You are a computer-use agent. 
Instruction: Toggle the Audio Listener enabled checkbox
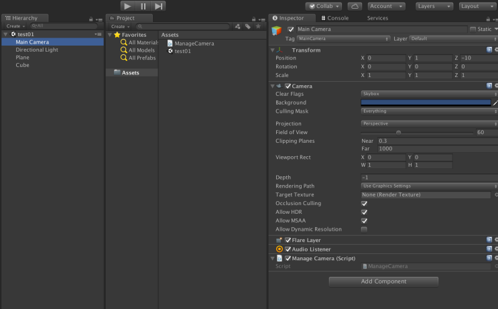[288, 249]
